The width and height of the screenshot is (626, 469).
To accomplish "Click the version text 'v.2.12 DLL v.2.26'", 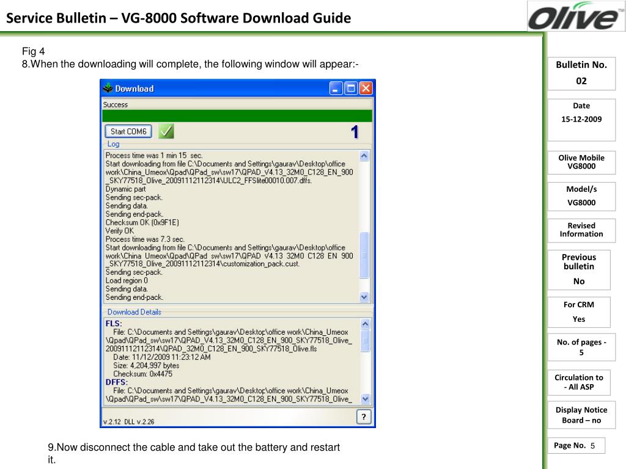I will (128, 421).
